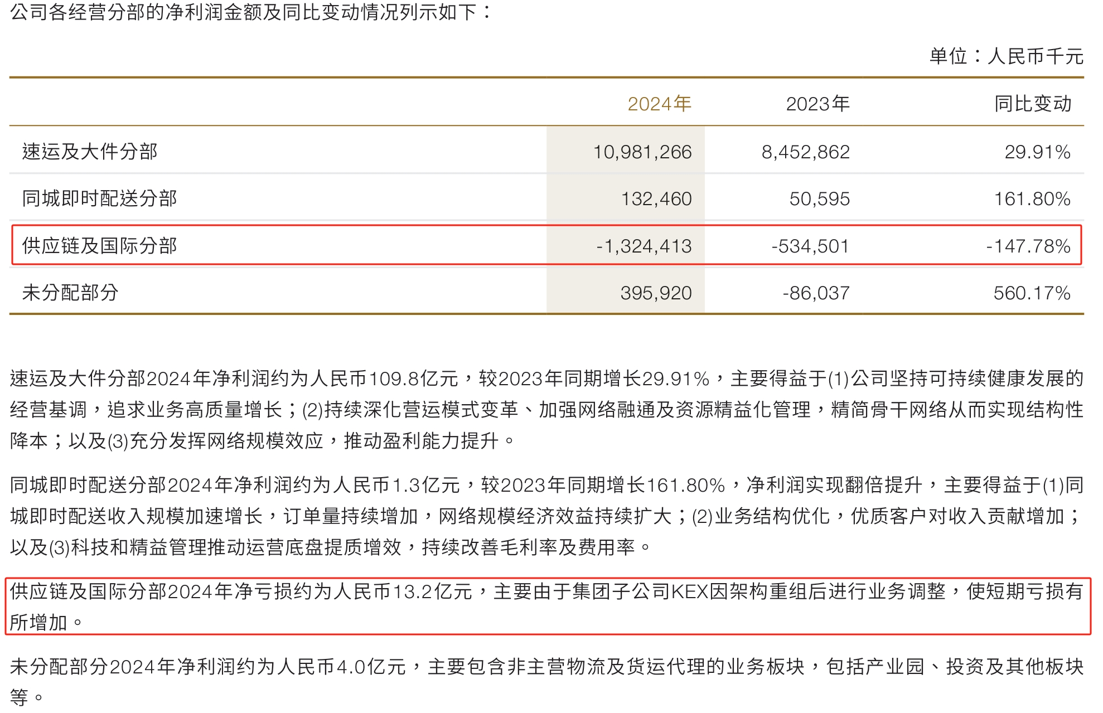Image resolution: width=1103 pixels, height=713 pixels.
Task: Click the value -1,324,413
Action: click(644, 246)
